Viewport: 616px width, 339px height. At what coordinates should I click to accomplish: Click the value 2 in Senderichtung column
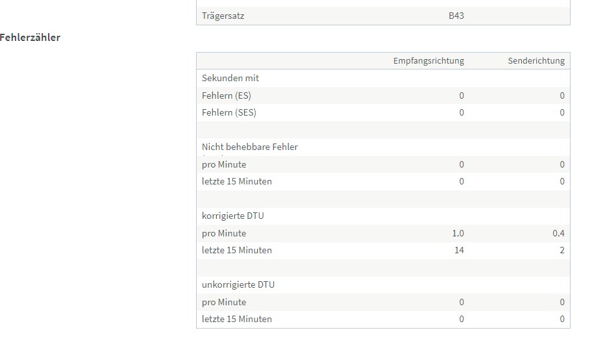[561, 250]
